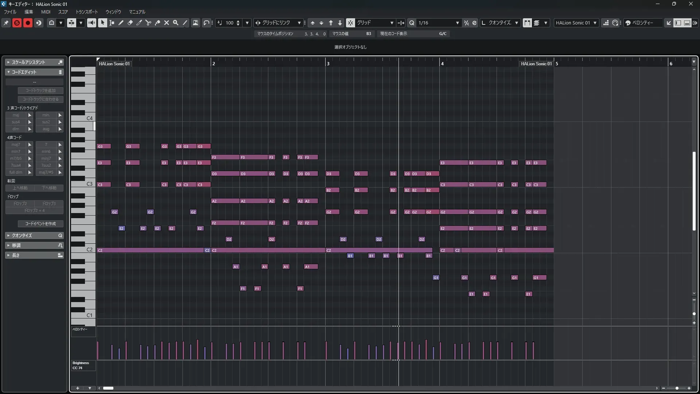Select the Draw pencil tool
Viewport: 700px width, 394px height.
pos(121,23)
